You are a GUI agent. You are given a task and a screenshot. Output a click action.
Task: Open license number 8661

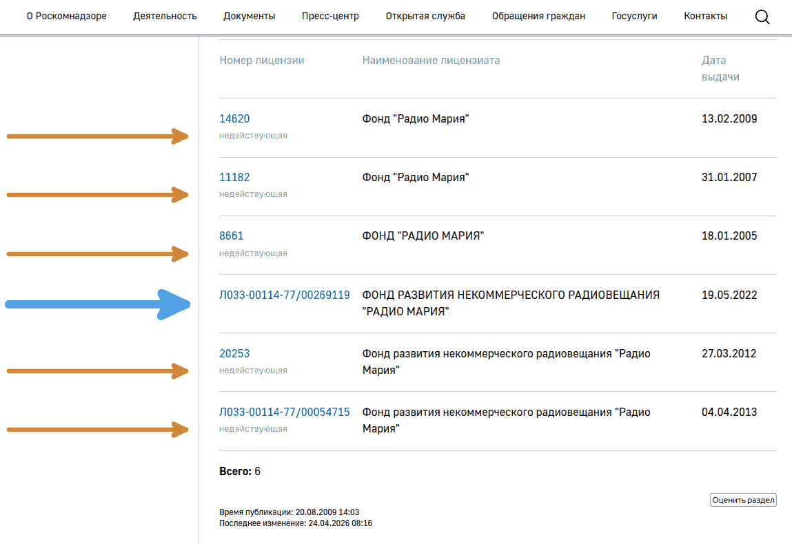tap(232, 236)
